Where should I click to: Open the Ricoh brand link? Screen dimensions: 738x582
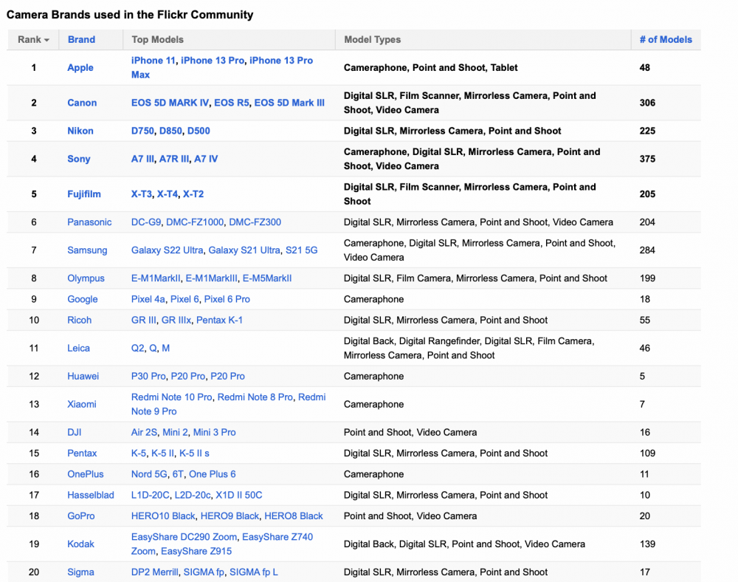click(80, 321)
